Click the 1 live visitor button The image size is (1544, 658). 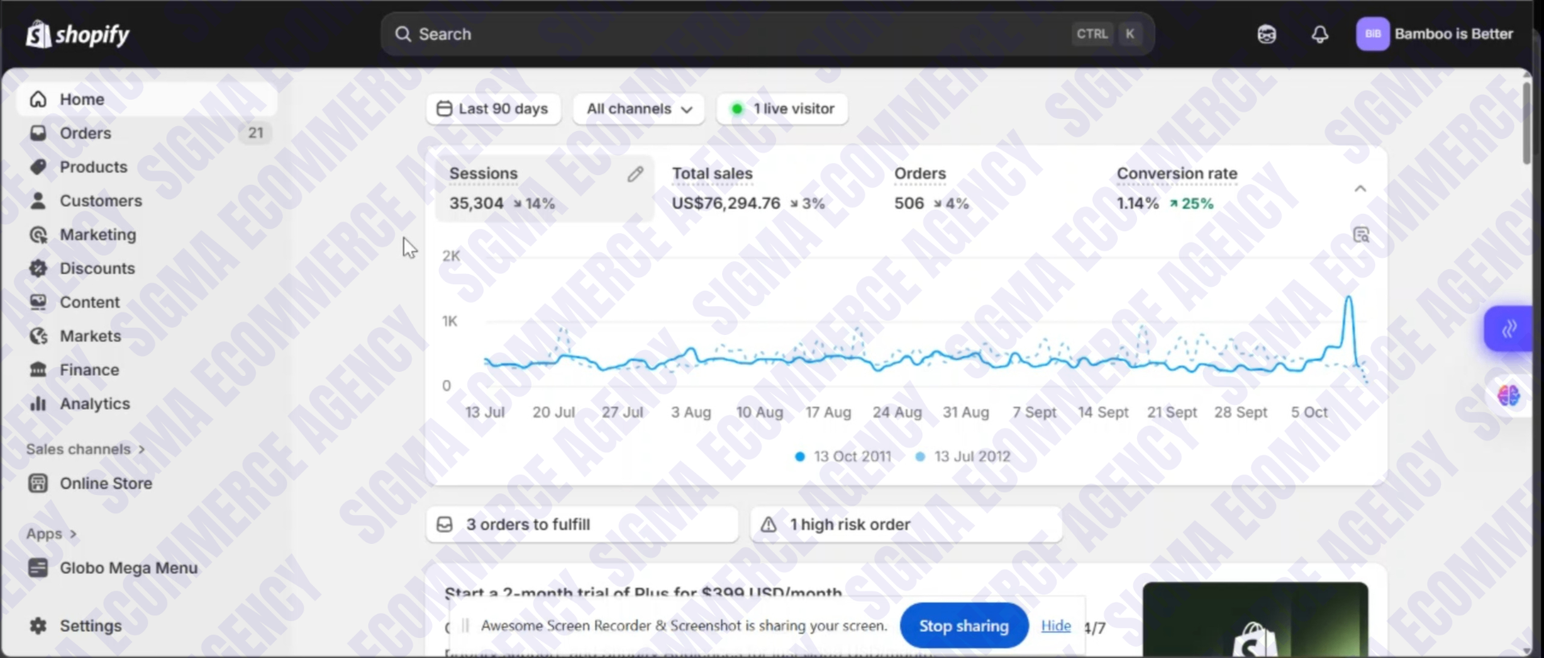(782, 109)
